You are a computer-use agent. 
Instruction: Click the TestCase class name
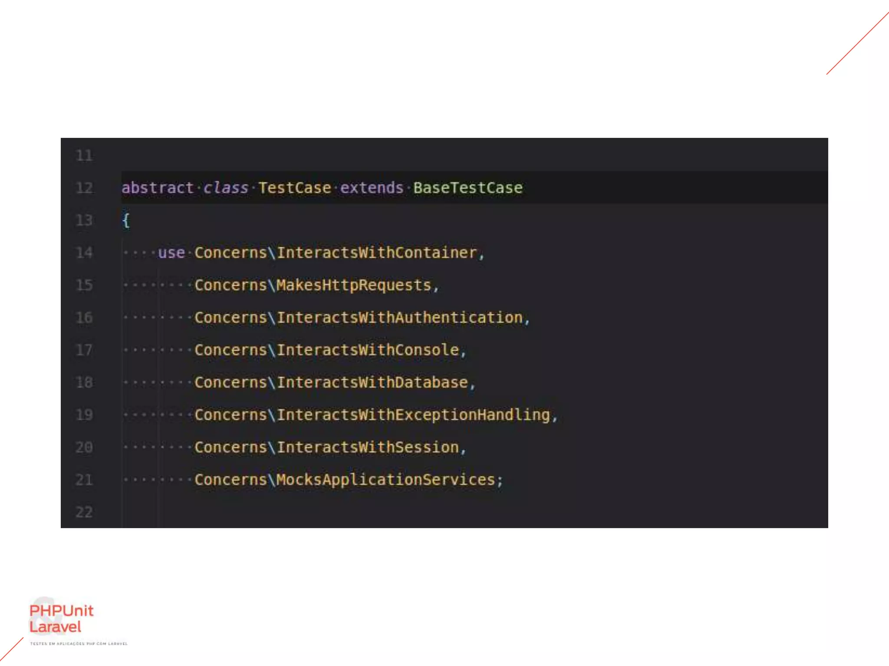295,188
